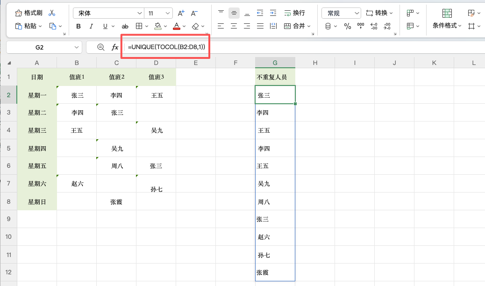Click the cell containing 不重复人员
The height and width of the screenshot is (286, 485).
tap(275, 77)
